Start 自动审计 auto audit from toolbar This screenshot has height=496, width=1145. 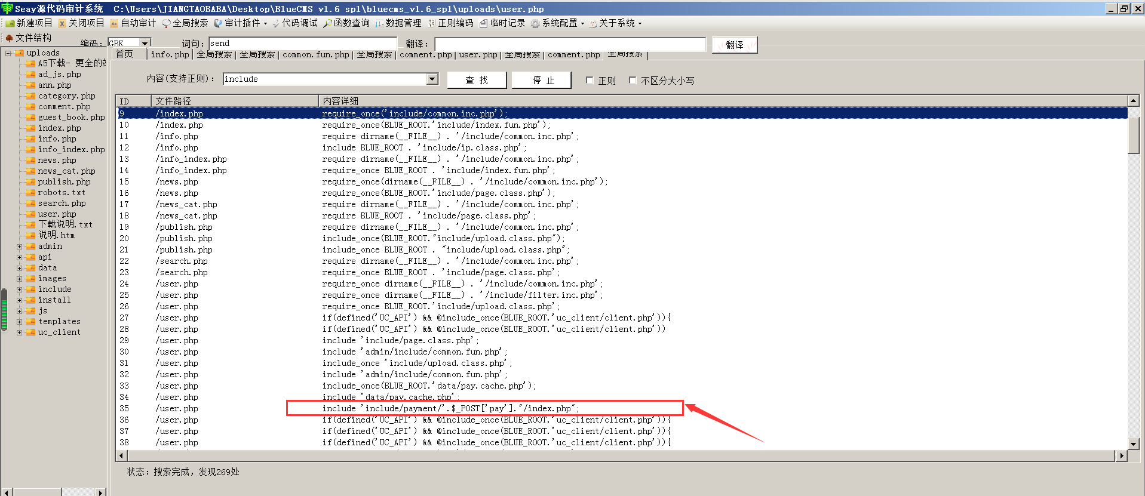[133, 23]
